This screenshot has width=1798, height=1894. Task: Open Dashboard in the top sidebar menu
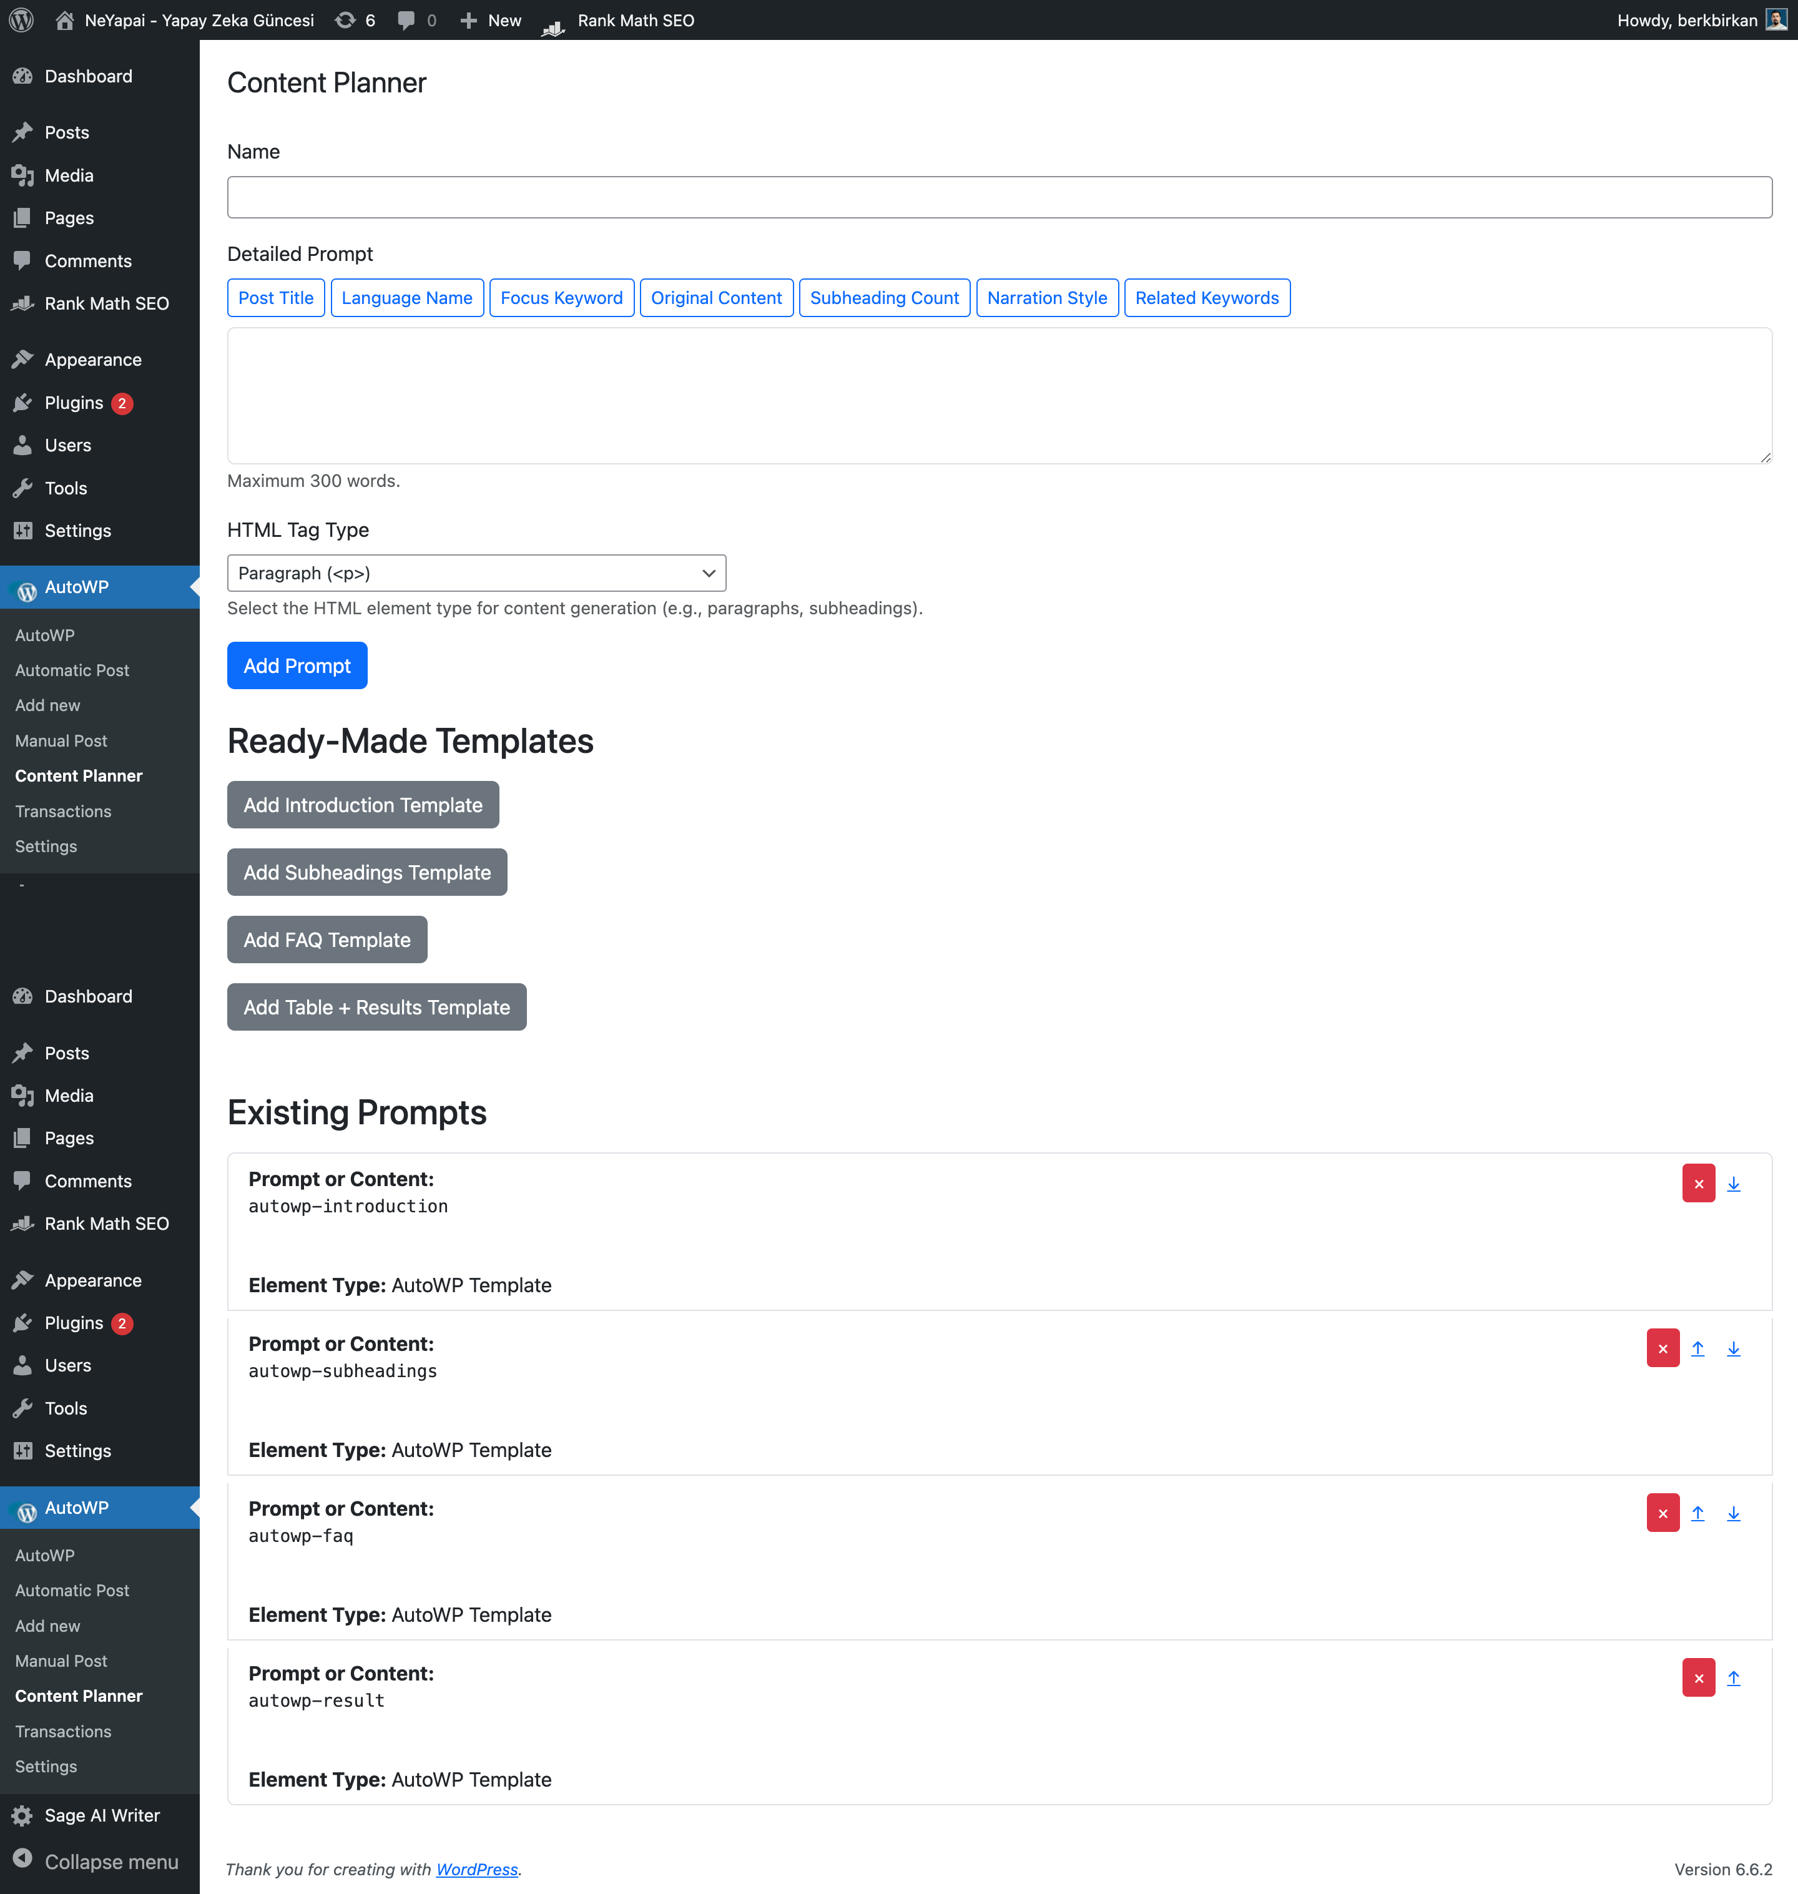tap(100, 77)
